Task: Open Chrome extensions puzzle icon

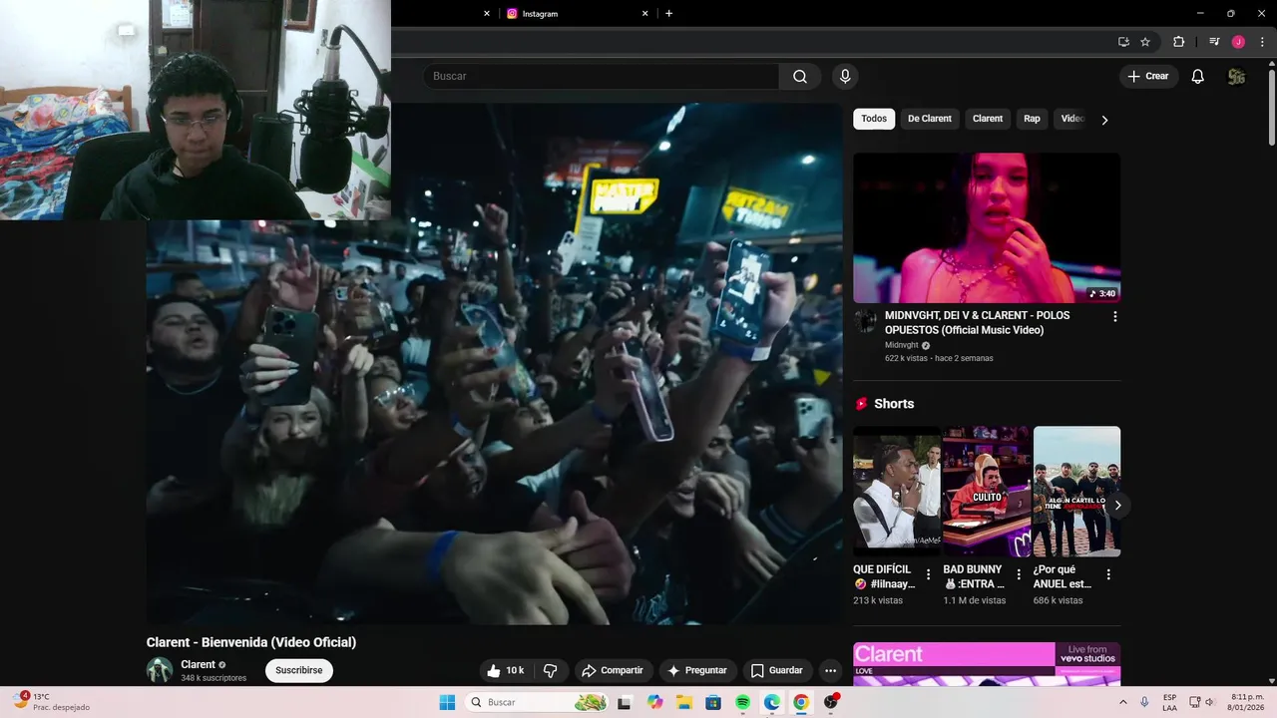Action: coord(1178,42)
